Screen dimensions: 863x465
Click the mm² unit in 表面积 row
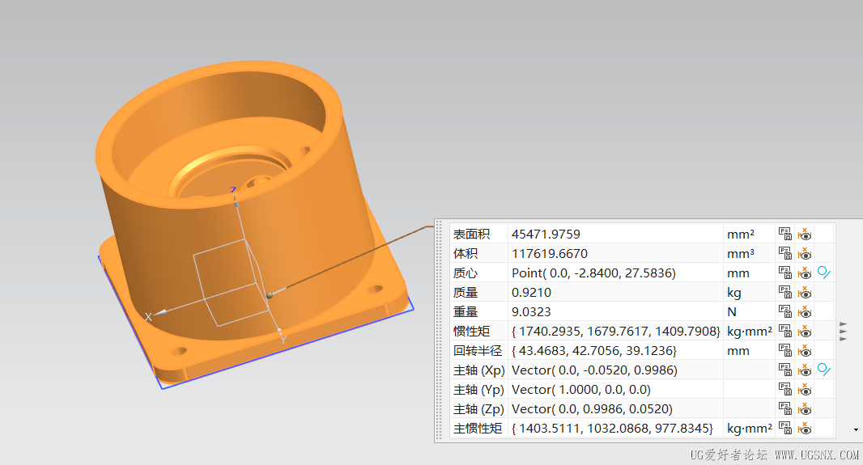tap(740, 235)
